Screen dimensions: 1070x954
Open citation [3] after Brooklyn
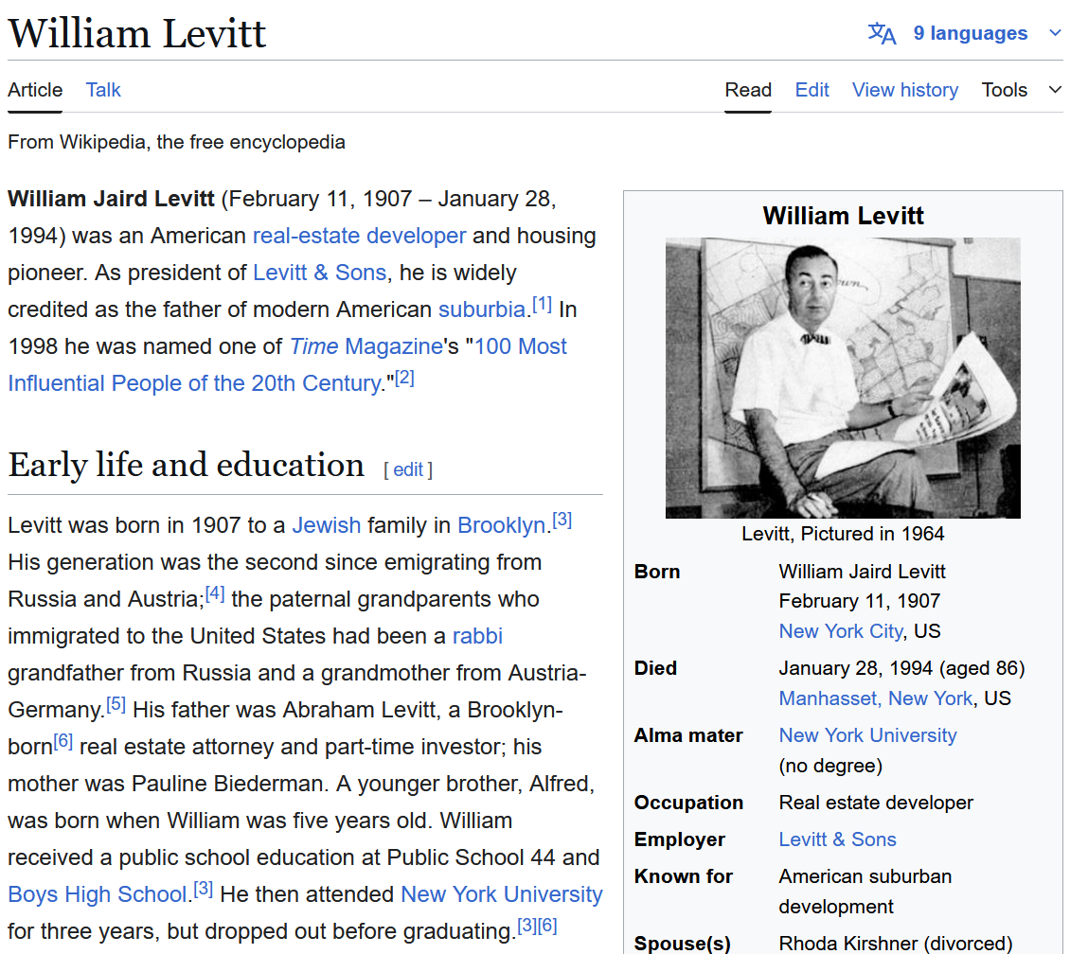click(562, 520)
